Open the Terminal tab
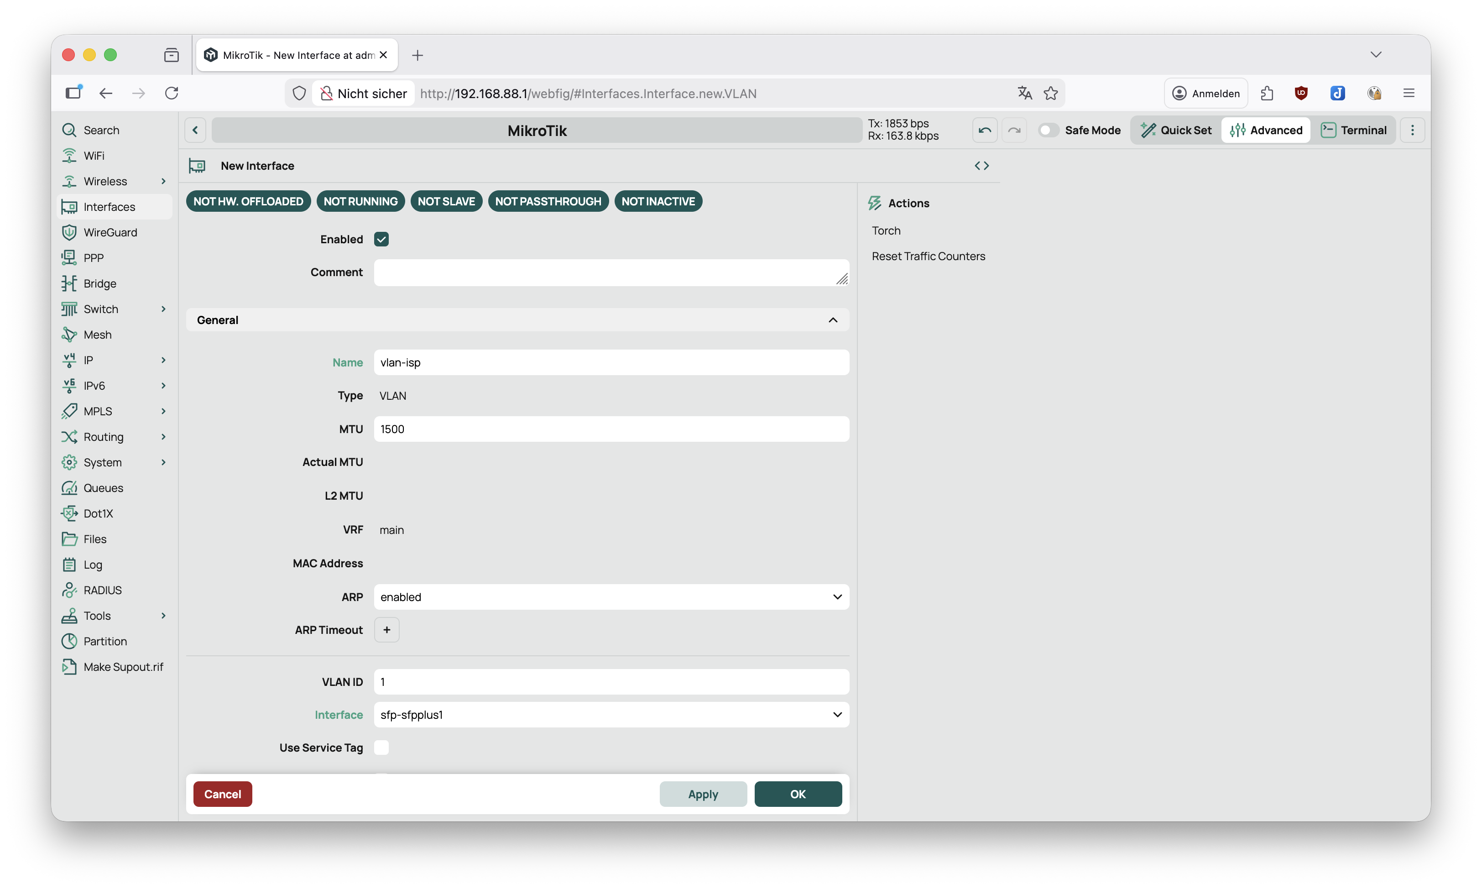Viewport: 1482px width, 889px height. pyautogui.click(x=1354, y=130)
